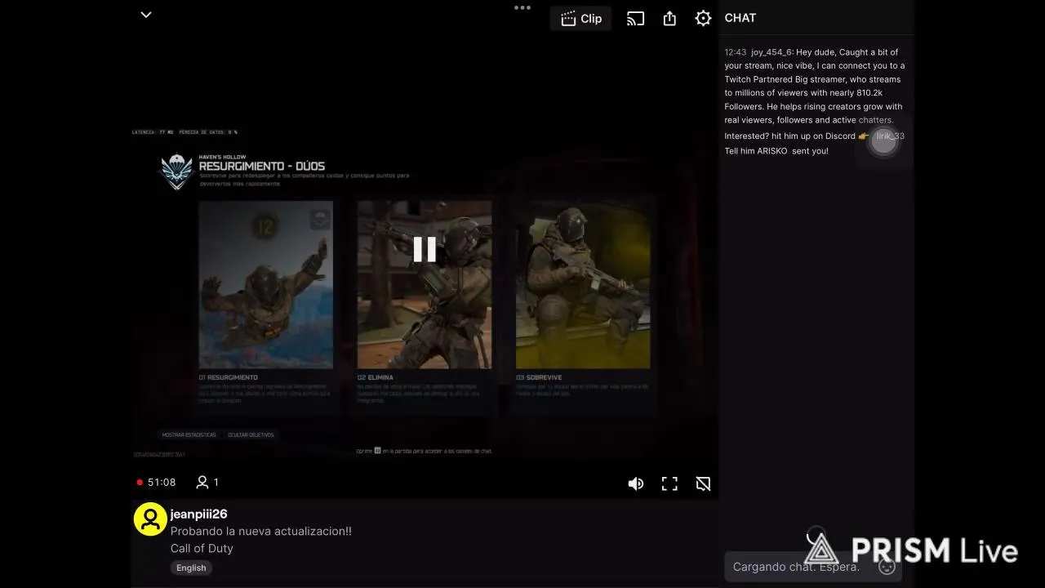Open the Call of Duty category

click(x=202, y=548)
